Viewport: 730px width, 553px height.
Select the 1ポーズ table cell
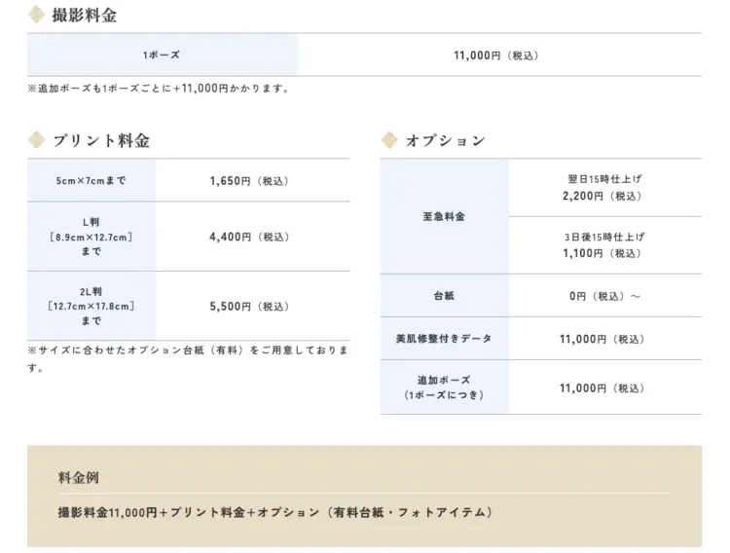pyautogui.click(x=162, y=55)
